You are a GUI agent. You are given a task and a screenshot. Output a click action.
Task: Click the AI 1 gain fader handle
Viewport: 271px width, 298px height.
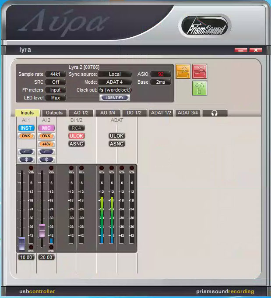[21, 244]
